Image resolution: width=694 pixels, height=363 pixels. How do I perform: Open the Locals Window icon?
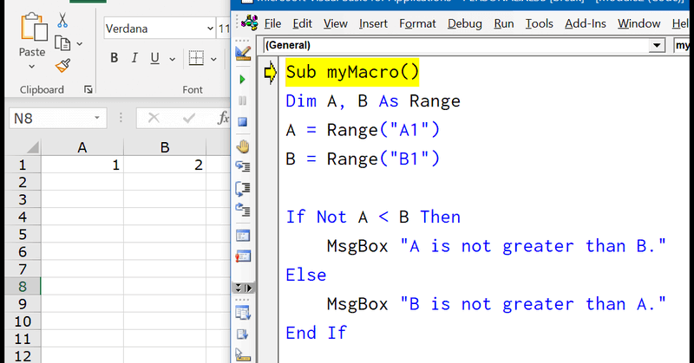point(243,236)
